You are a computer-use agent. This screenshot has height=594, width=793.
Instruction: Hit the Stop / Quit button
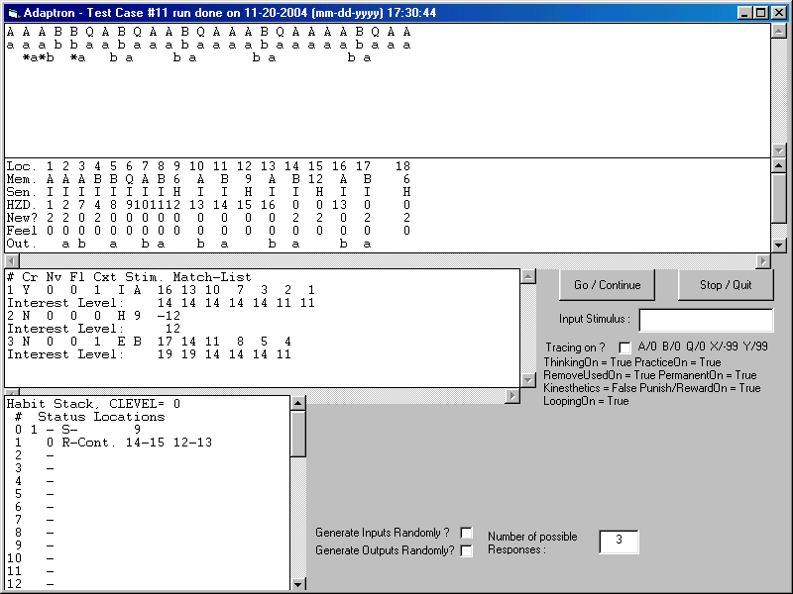click(x=726, y=285)
